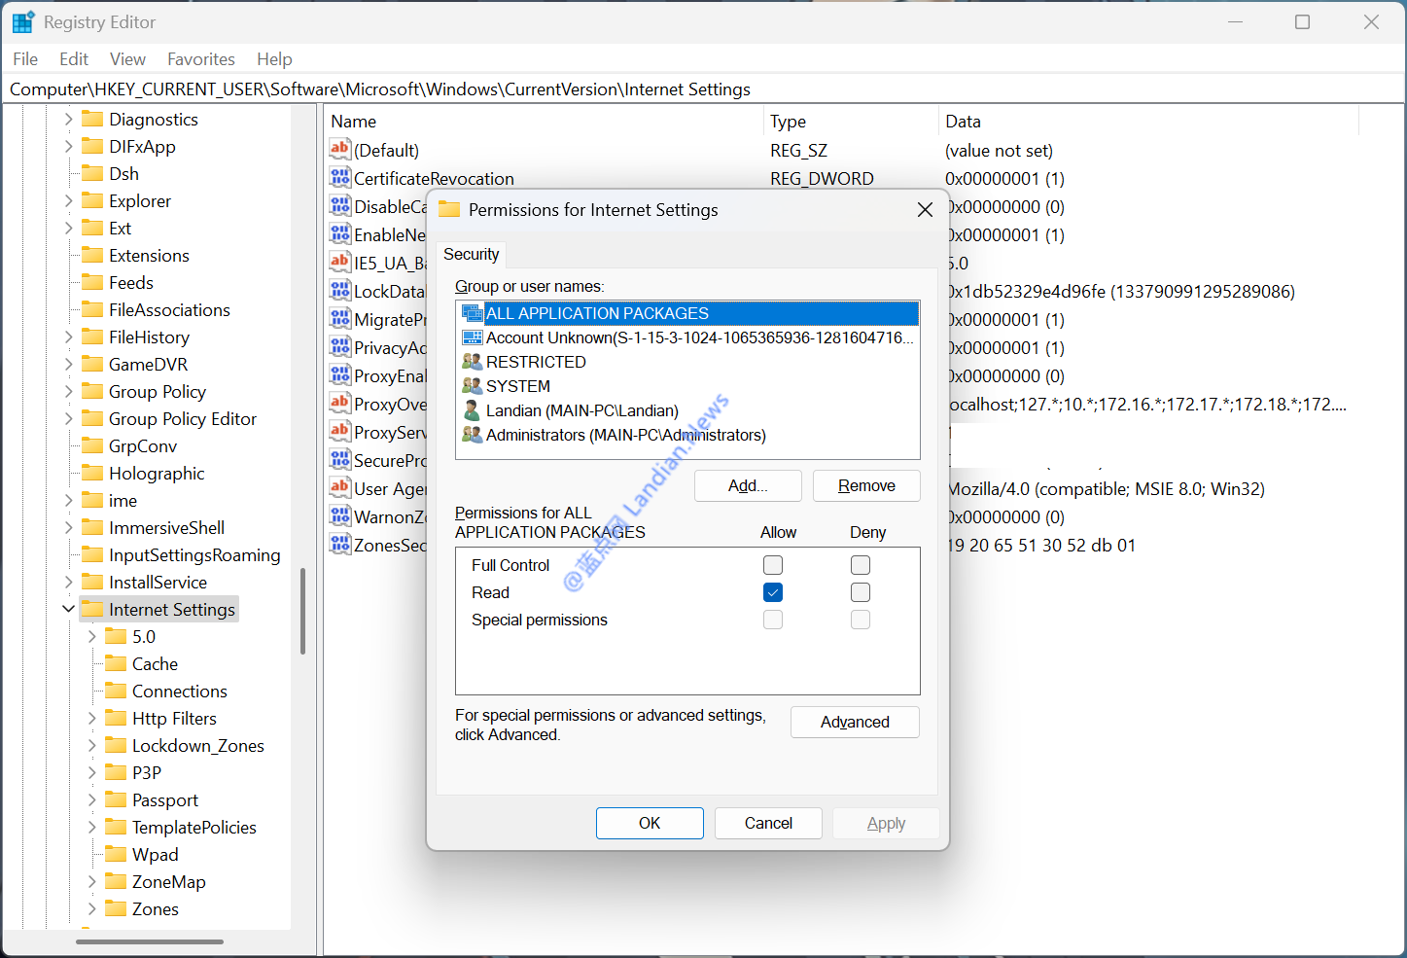Click the registry address bar path

coord(380,89)
